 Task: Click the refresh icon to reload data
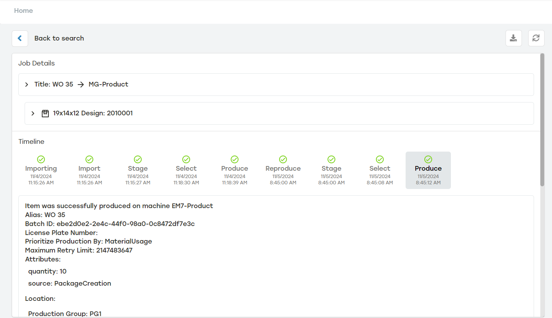536,38
